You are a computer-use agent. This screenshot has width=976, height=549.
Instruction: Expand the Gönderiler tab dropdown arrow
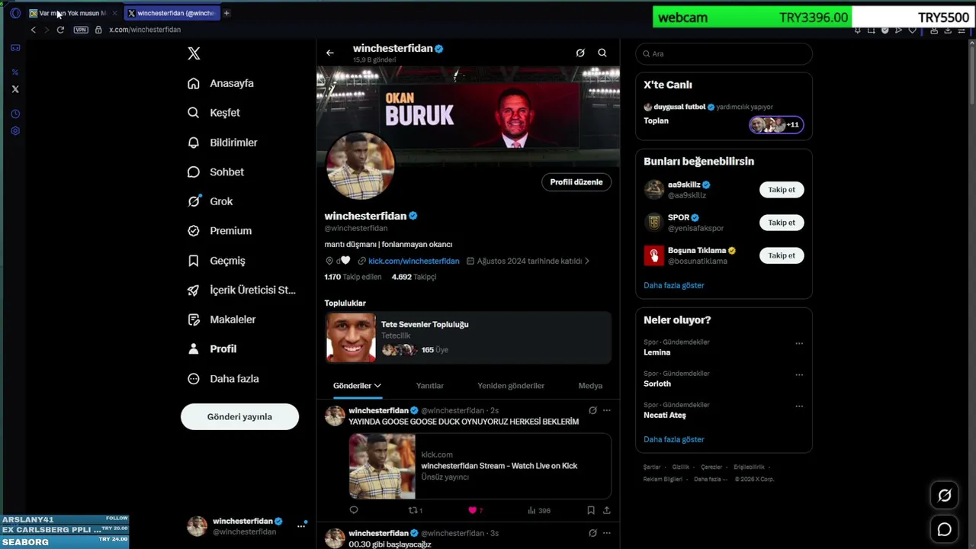coord(377,386)
